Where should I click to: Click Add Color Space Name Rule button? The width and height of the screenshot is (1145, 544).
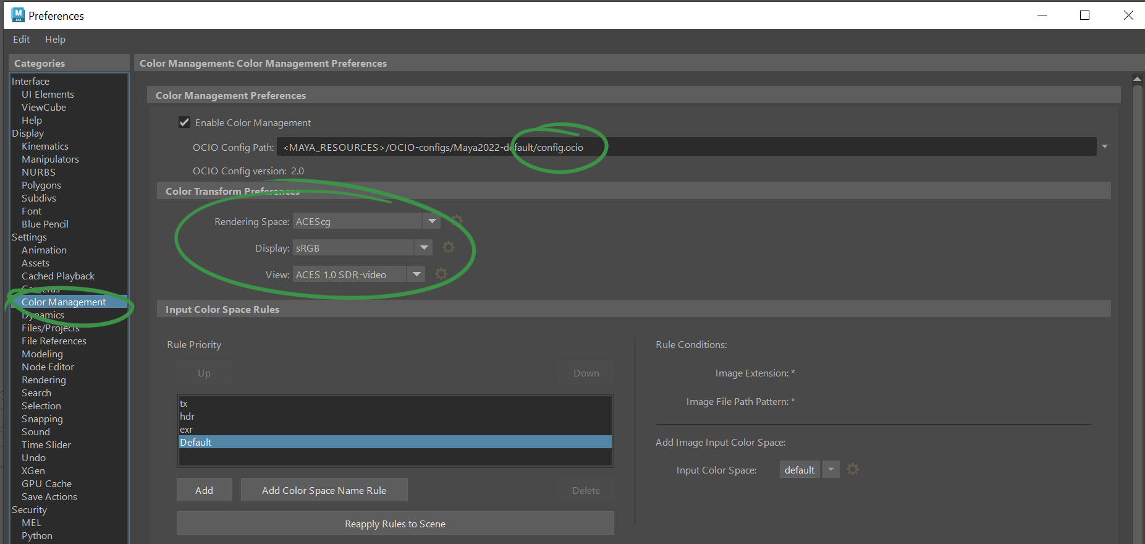tap(324, 490)
